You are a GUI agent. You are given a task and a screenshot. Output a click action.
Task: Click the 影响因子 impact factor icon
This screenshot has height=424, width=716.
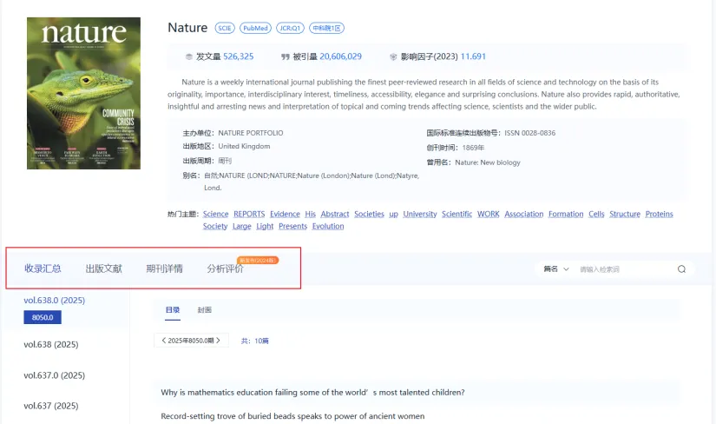(393, 56)
